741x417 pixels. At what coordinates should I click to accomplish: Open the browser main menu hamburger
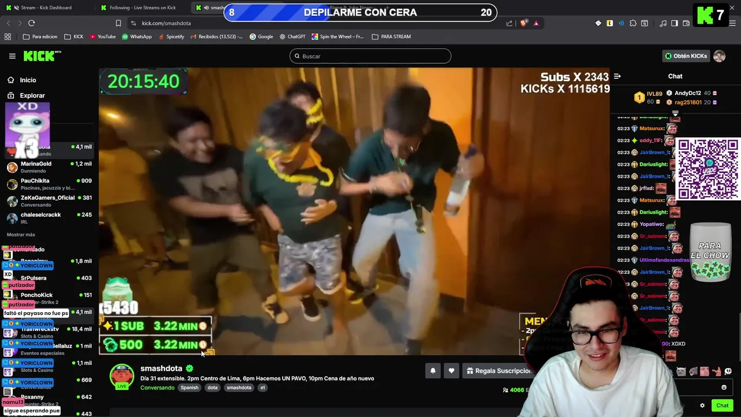pyautogui.click(x=732, y=23)
